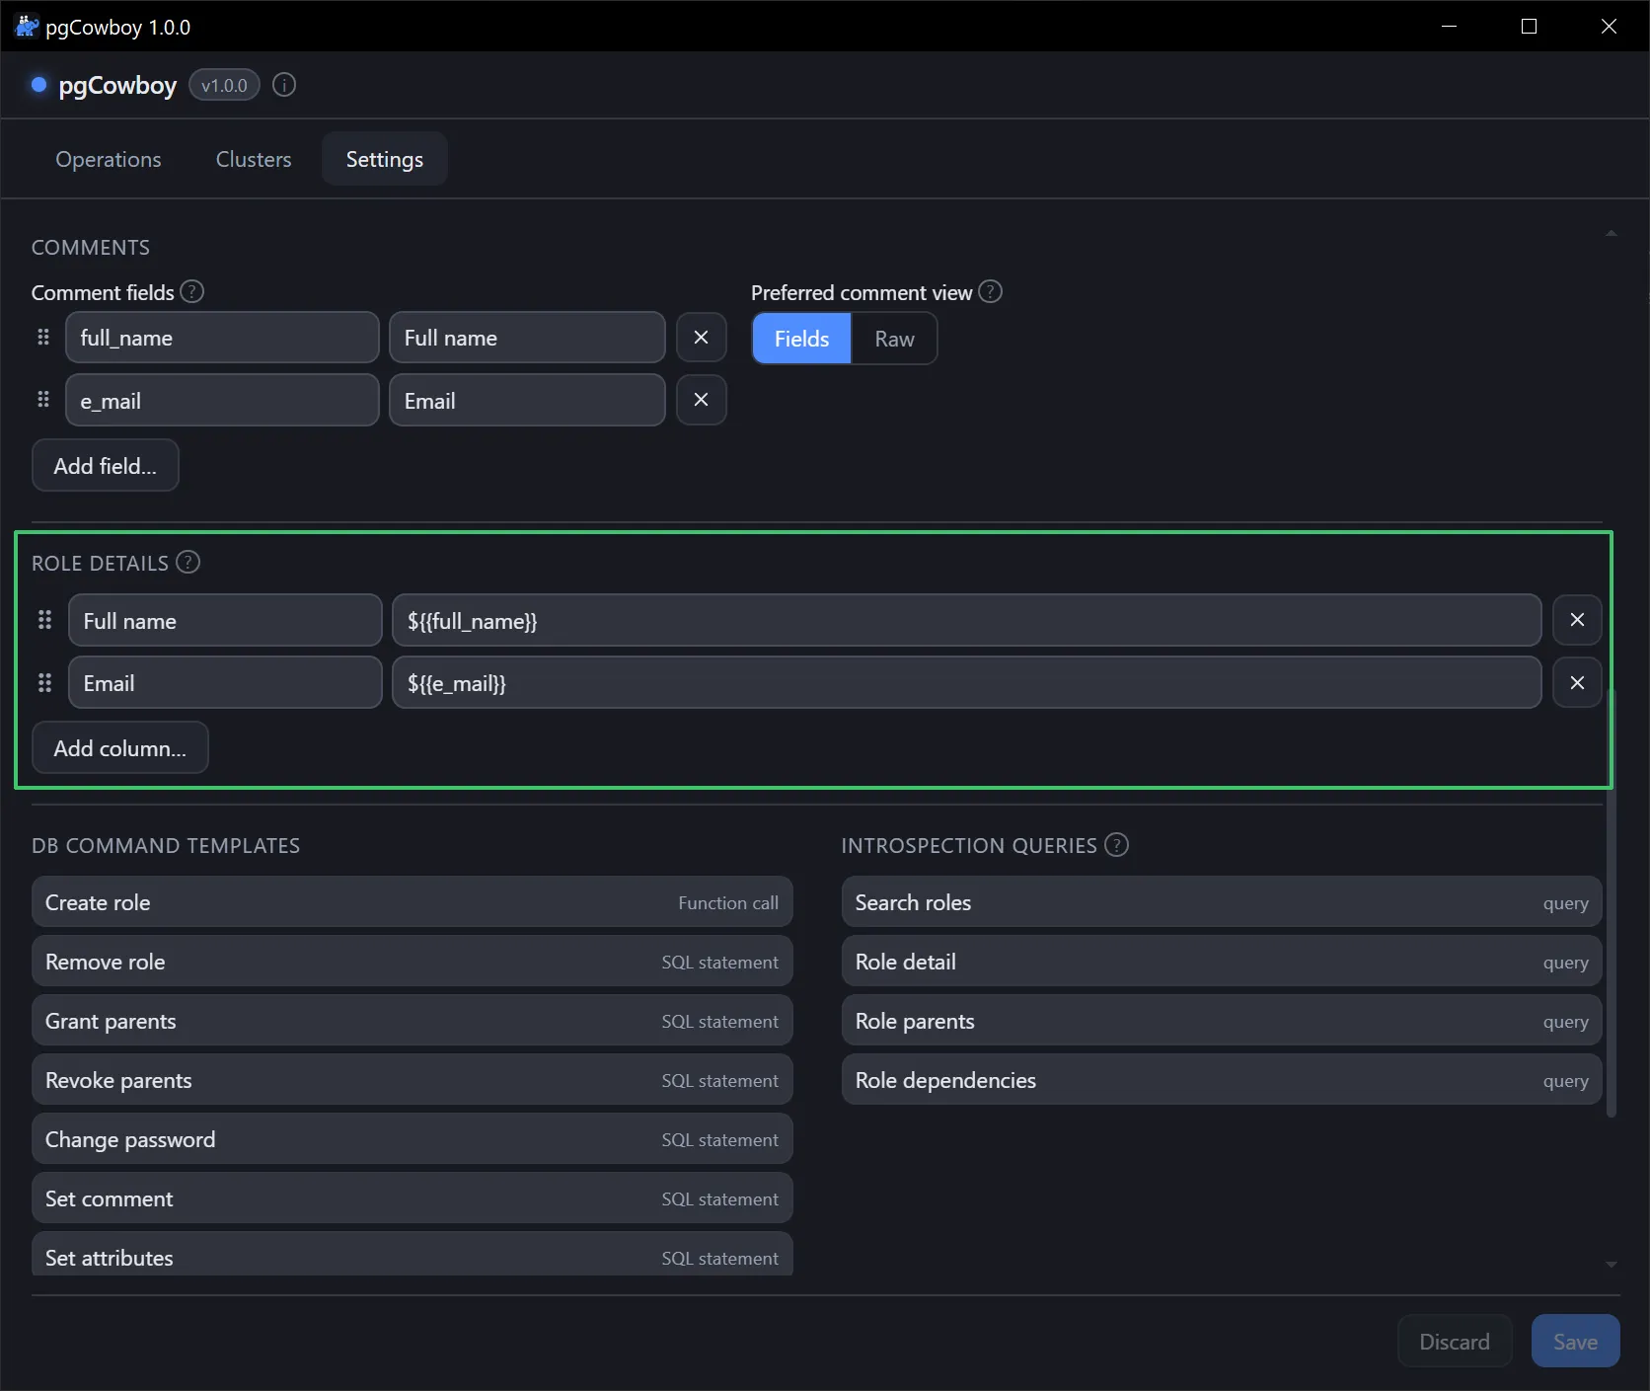Open the Clusters tab
This screenshot has width=1650, height=1391.
click(x=254, y=159)
